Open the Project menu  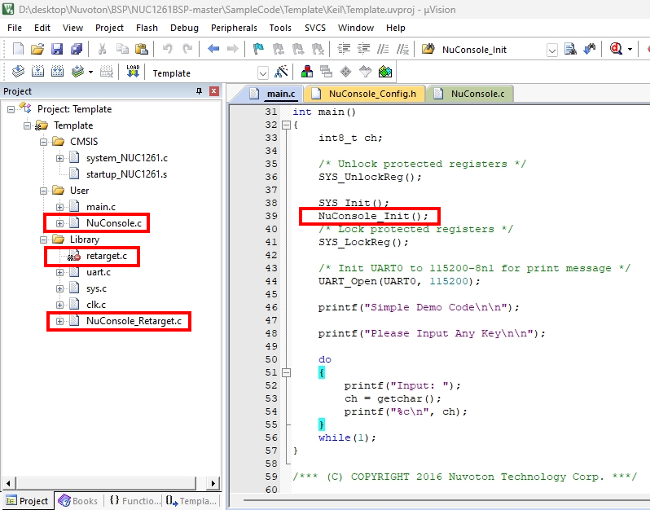pyautogui.click(x=109, y=28)
